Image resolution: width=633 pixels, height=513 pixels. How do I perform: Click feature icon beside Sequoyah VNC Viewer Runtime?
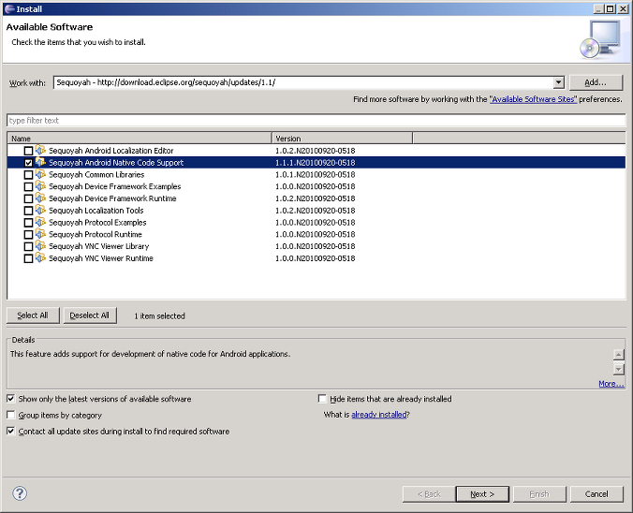tap(40, 258)
